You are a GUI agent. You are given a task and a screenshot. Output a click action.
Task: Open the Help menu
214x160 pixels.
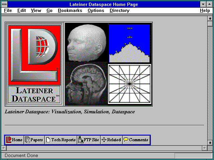click(205, 11)
